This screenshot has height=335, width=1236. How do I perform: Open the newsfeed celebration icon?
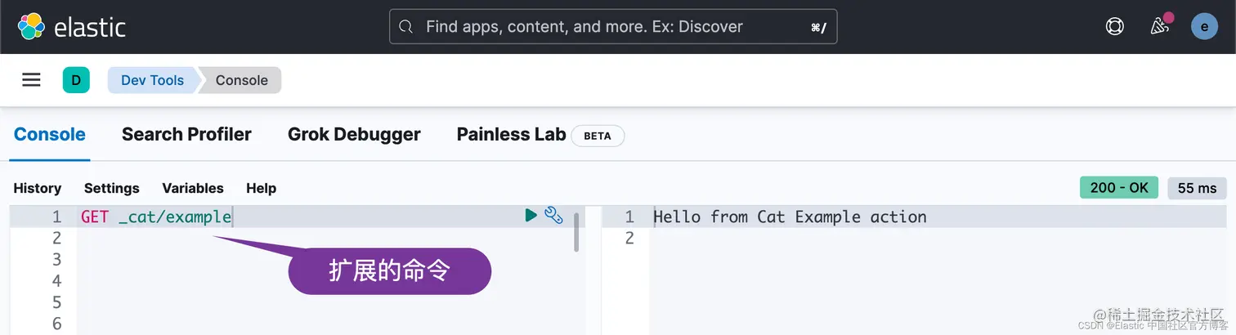tap(1159, 27)
